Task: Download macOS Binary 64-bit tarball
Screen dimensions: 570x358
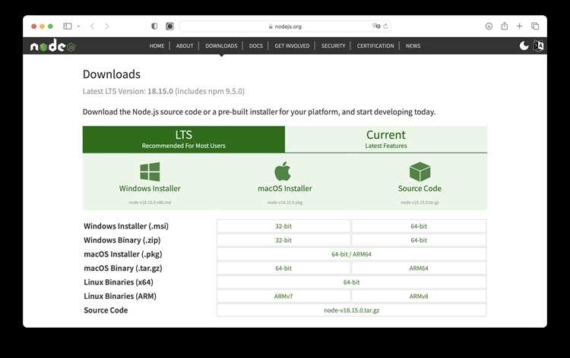Action: [283, 268]
